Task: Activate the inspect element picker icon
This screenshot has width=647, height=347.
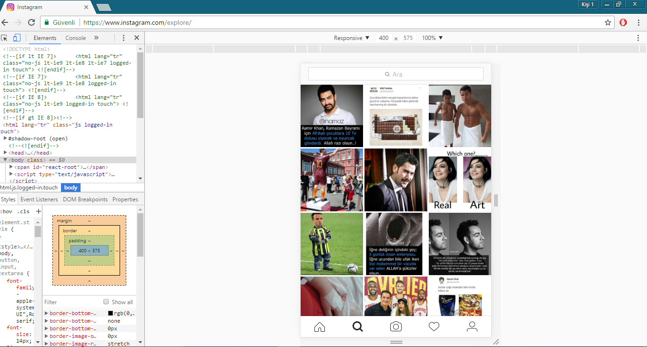Action: point(4,38)
